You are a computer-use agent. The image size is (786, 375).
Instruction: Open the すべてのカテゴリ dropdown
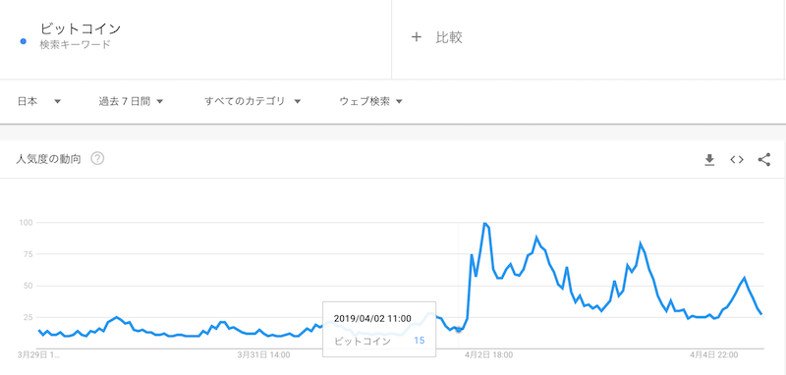[253, 102]
